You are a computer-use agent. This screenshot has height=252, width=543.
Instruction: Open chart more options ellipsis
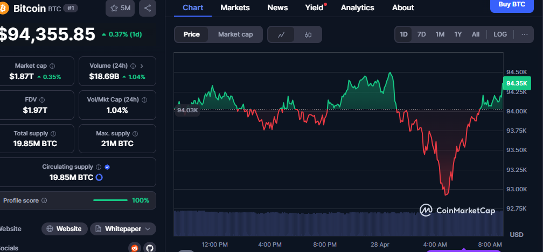tap(525, 34)
